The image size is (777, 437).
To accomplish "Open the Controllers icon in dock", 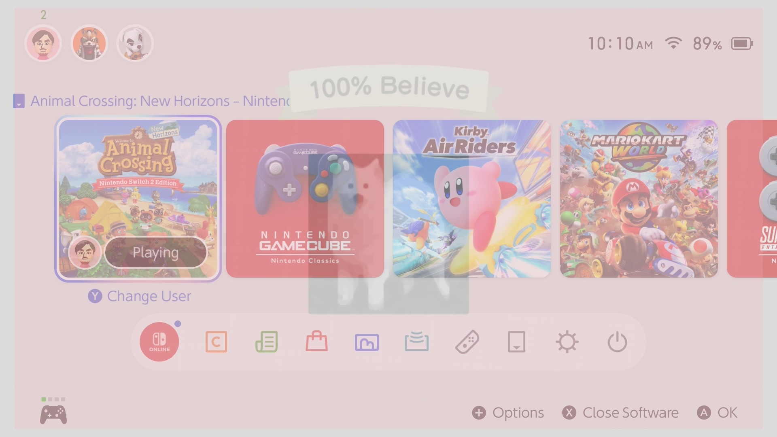I will click(467, 342).
